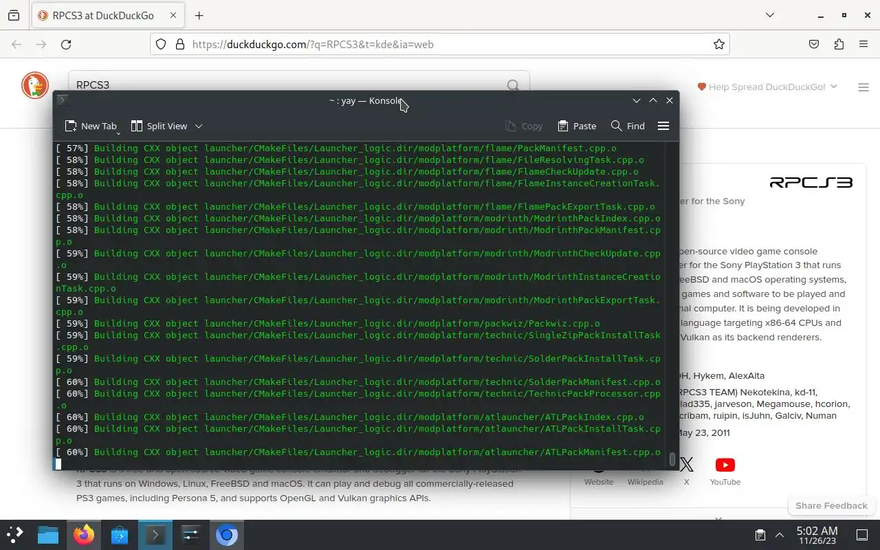Click terminal line with PackManifest.cpp.o
The height and width of the screenshot is (550, 880).
click(336, 148)
